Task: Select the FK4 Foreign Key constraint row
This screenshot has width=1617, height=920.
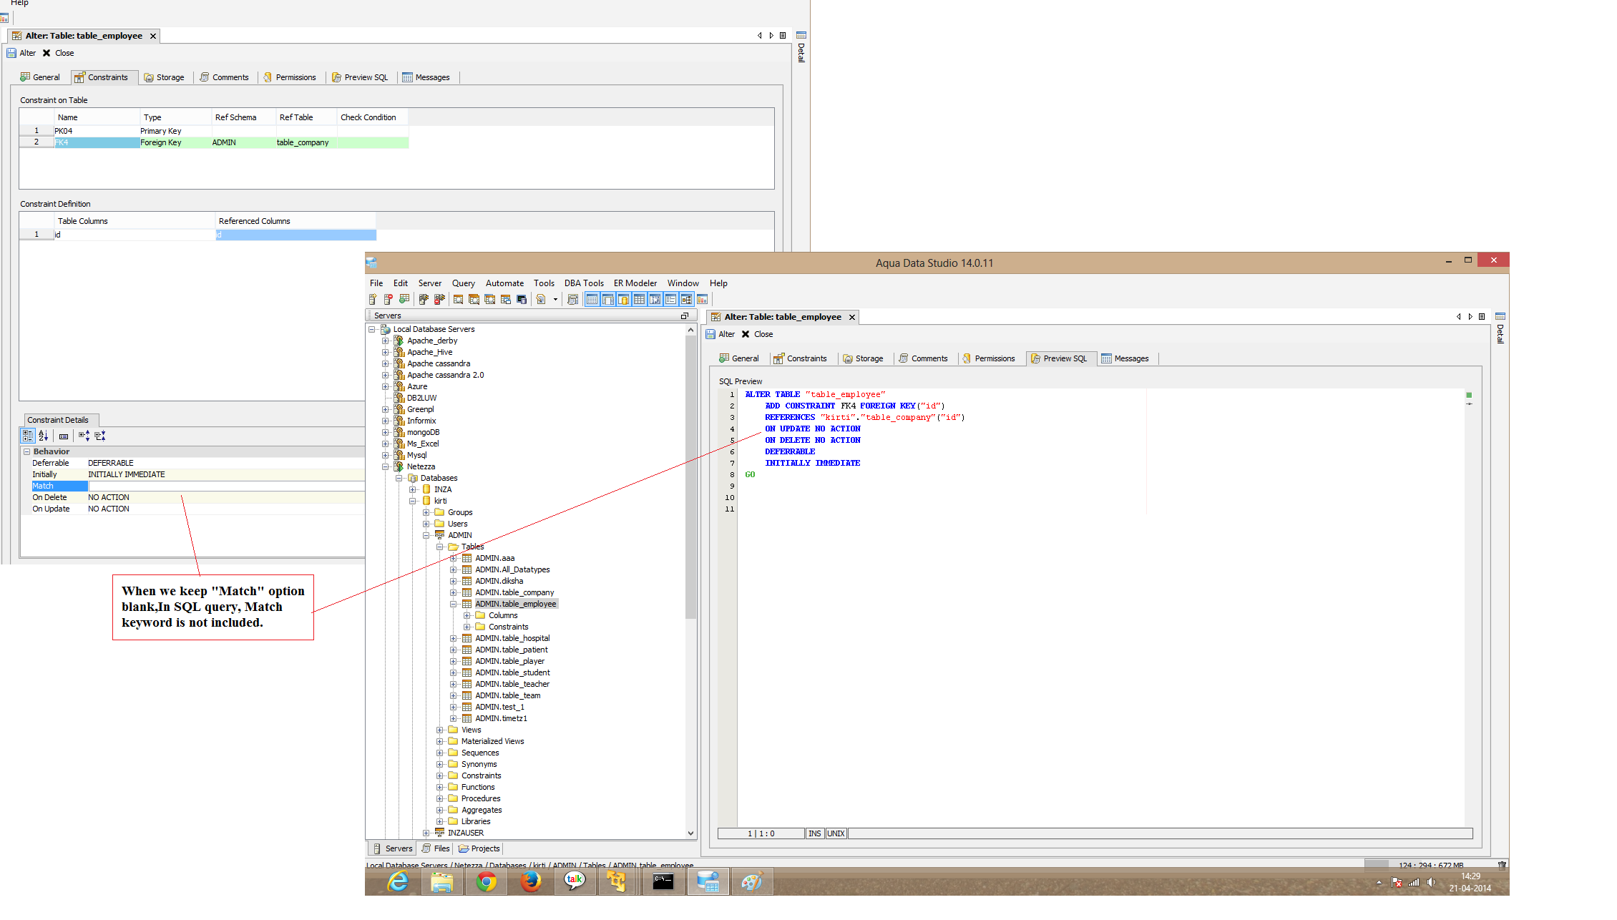Action: pos(214,143)
